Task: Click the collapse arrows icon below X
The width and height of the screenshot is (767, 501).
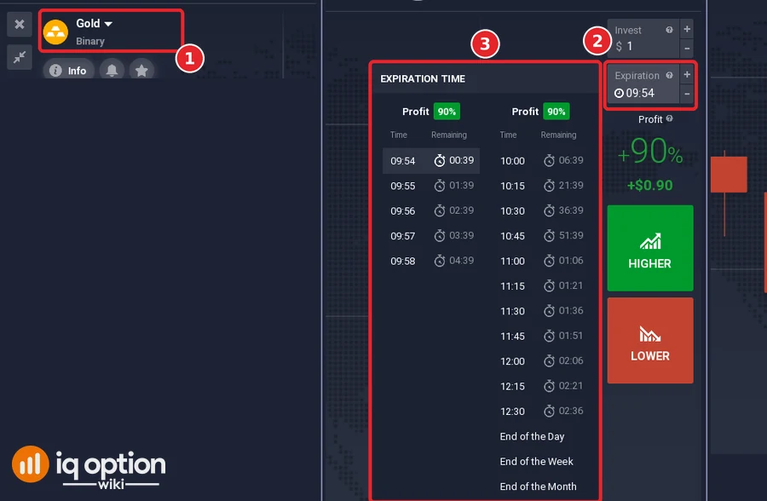Action: 20,57
